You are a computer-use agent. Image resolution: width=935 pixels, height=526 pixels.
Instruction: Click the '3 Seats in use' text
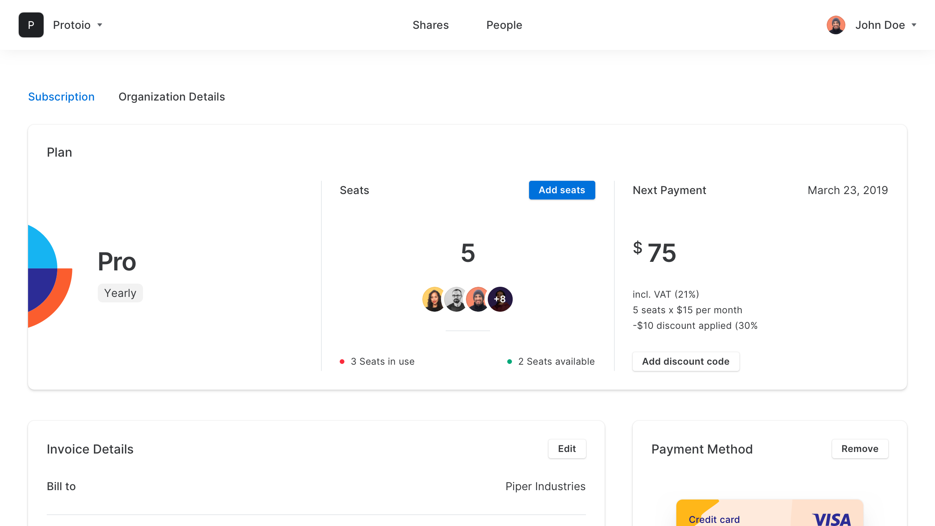[383, 362]
